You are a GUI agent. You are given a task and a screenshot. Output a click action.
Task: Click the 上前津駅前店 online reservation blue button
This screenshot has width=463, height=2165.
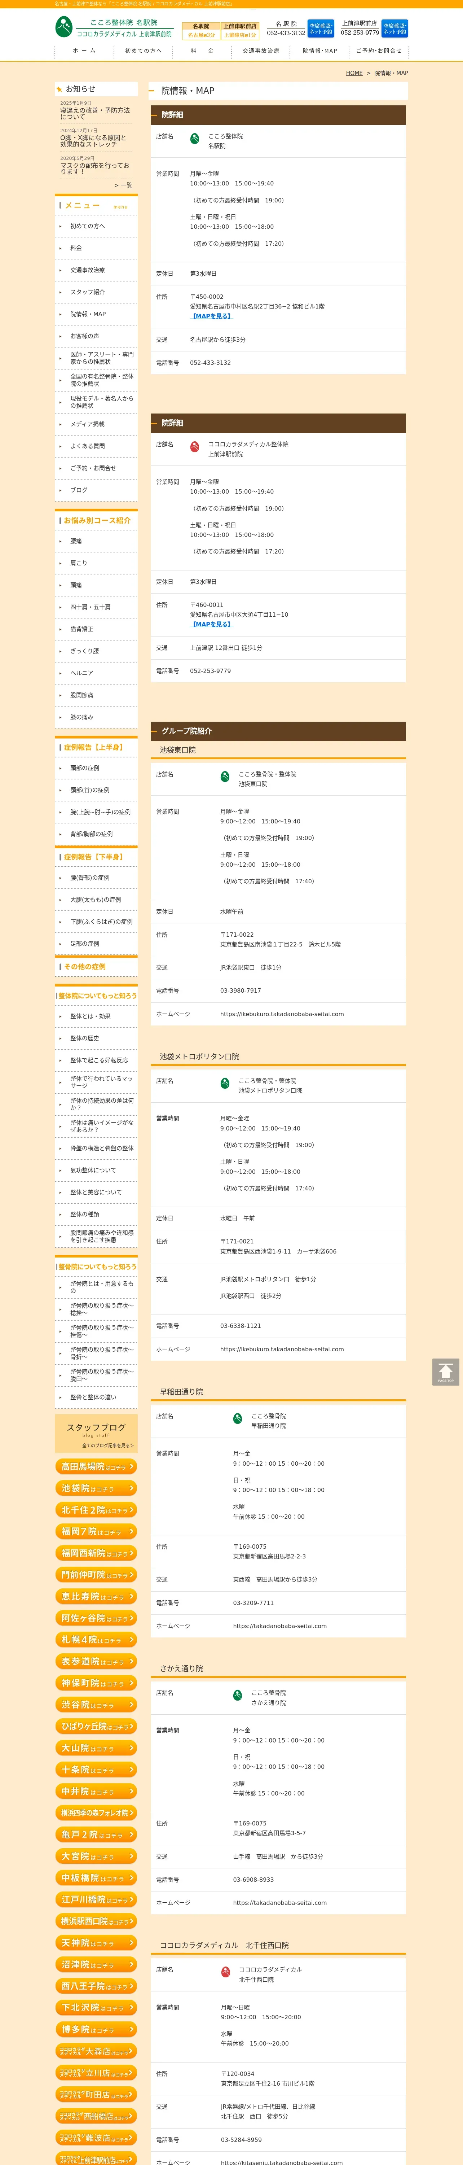(x=395, y=29)
